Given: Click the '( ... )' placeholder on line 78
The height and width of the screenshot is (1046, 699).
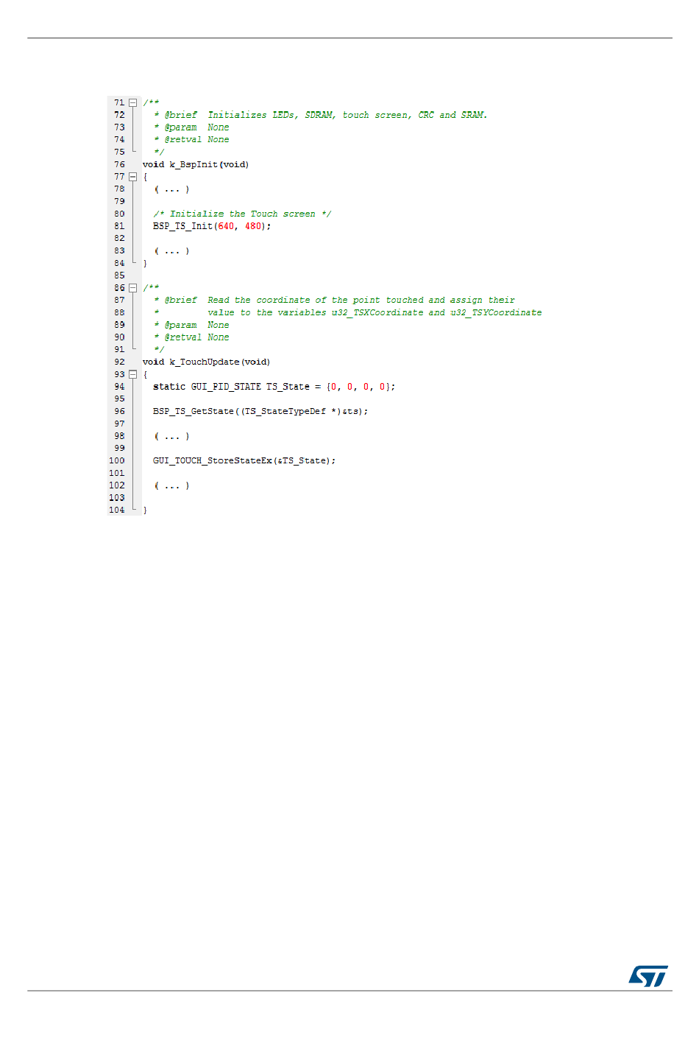Looking at the screenshot, I should click(x=172, y=189).
